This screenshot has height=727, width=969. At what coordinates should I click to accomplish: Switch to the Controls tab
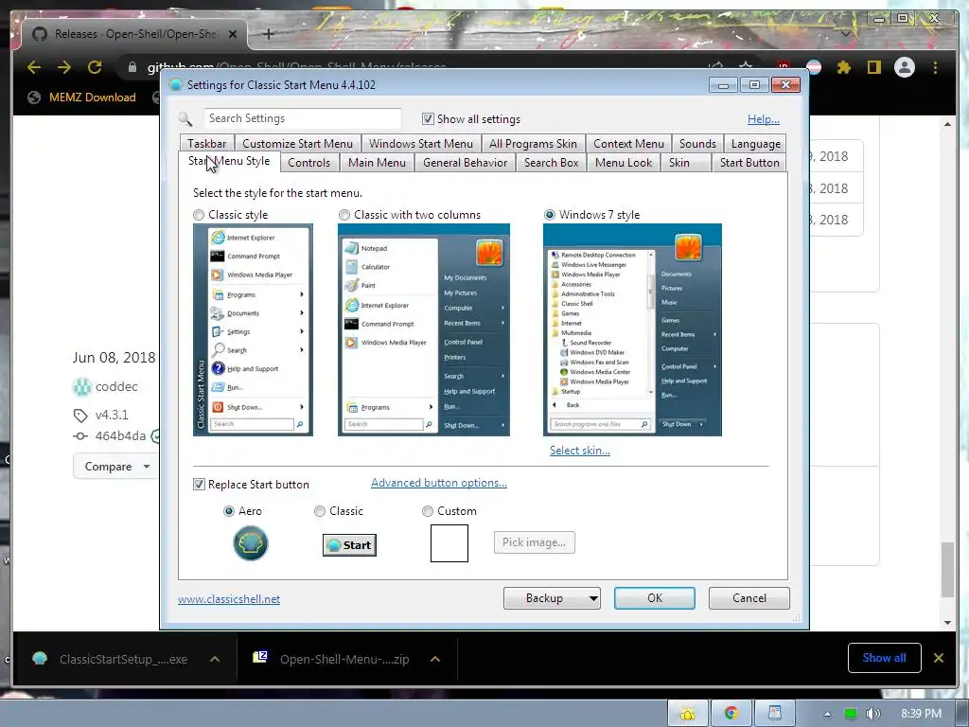coord(309,163)
